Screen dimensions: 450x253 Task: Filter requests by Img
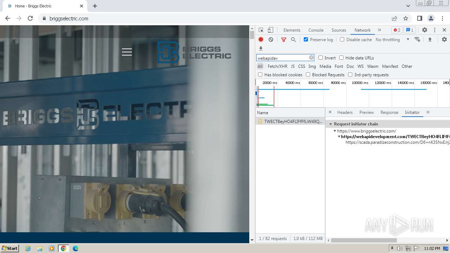pyautogui.click(x=312, y=66)
